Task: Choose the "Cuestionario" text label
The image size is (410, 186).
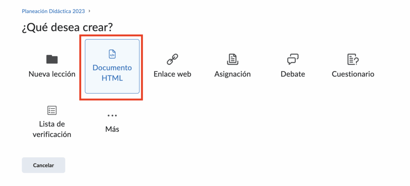Action: (x=353, y=74)
